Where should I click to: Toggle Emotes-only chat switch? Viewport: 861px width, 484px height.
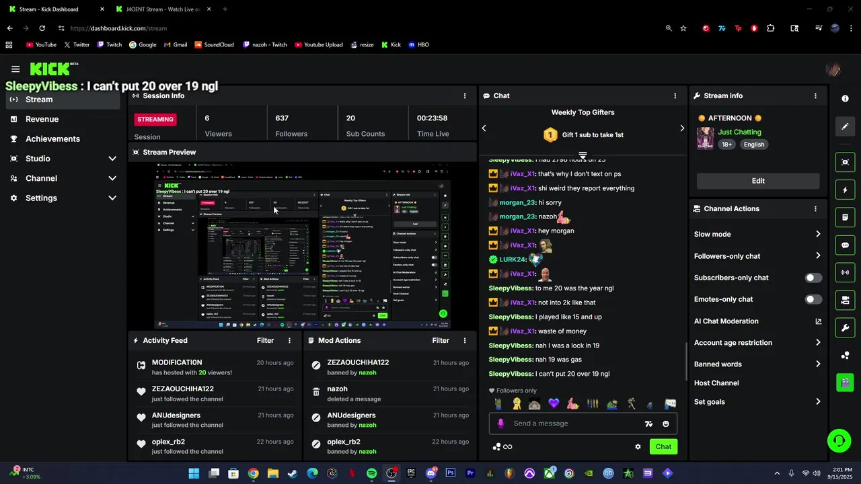(813, 299)
